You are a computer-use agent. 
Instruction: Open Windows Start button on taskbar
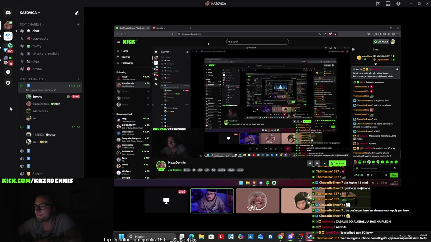point(121,237)
